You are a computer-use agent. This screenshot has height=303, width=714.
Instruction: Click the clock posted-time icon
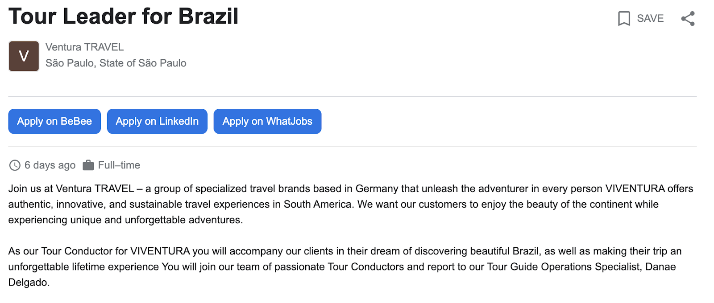point(15,165)
